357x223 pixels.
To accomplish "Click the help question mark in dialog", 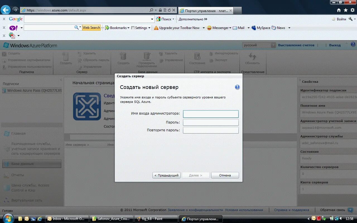I will [237, 87].
